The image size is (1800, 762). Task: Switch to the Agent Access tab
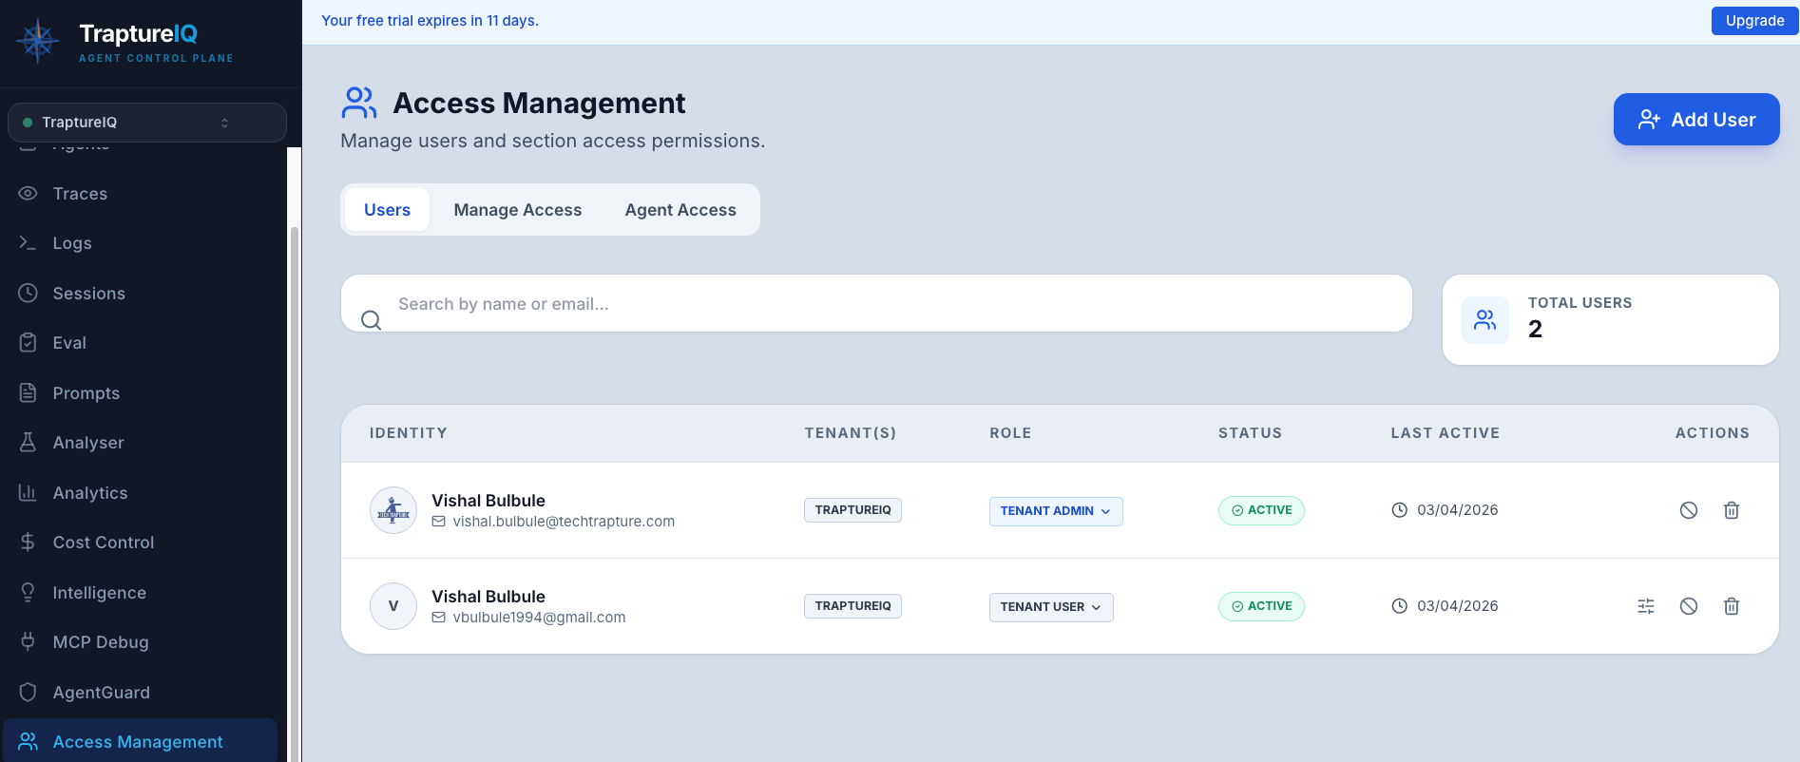(680, 210)
